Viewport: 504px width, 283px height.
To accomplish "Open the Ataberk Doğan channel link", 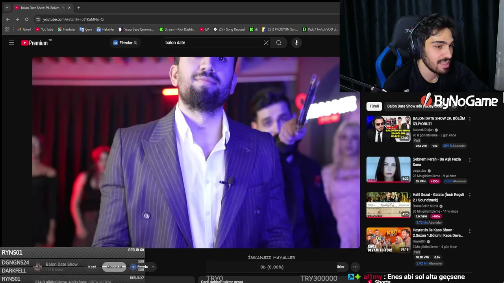I will click(423, 130).
